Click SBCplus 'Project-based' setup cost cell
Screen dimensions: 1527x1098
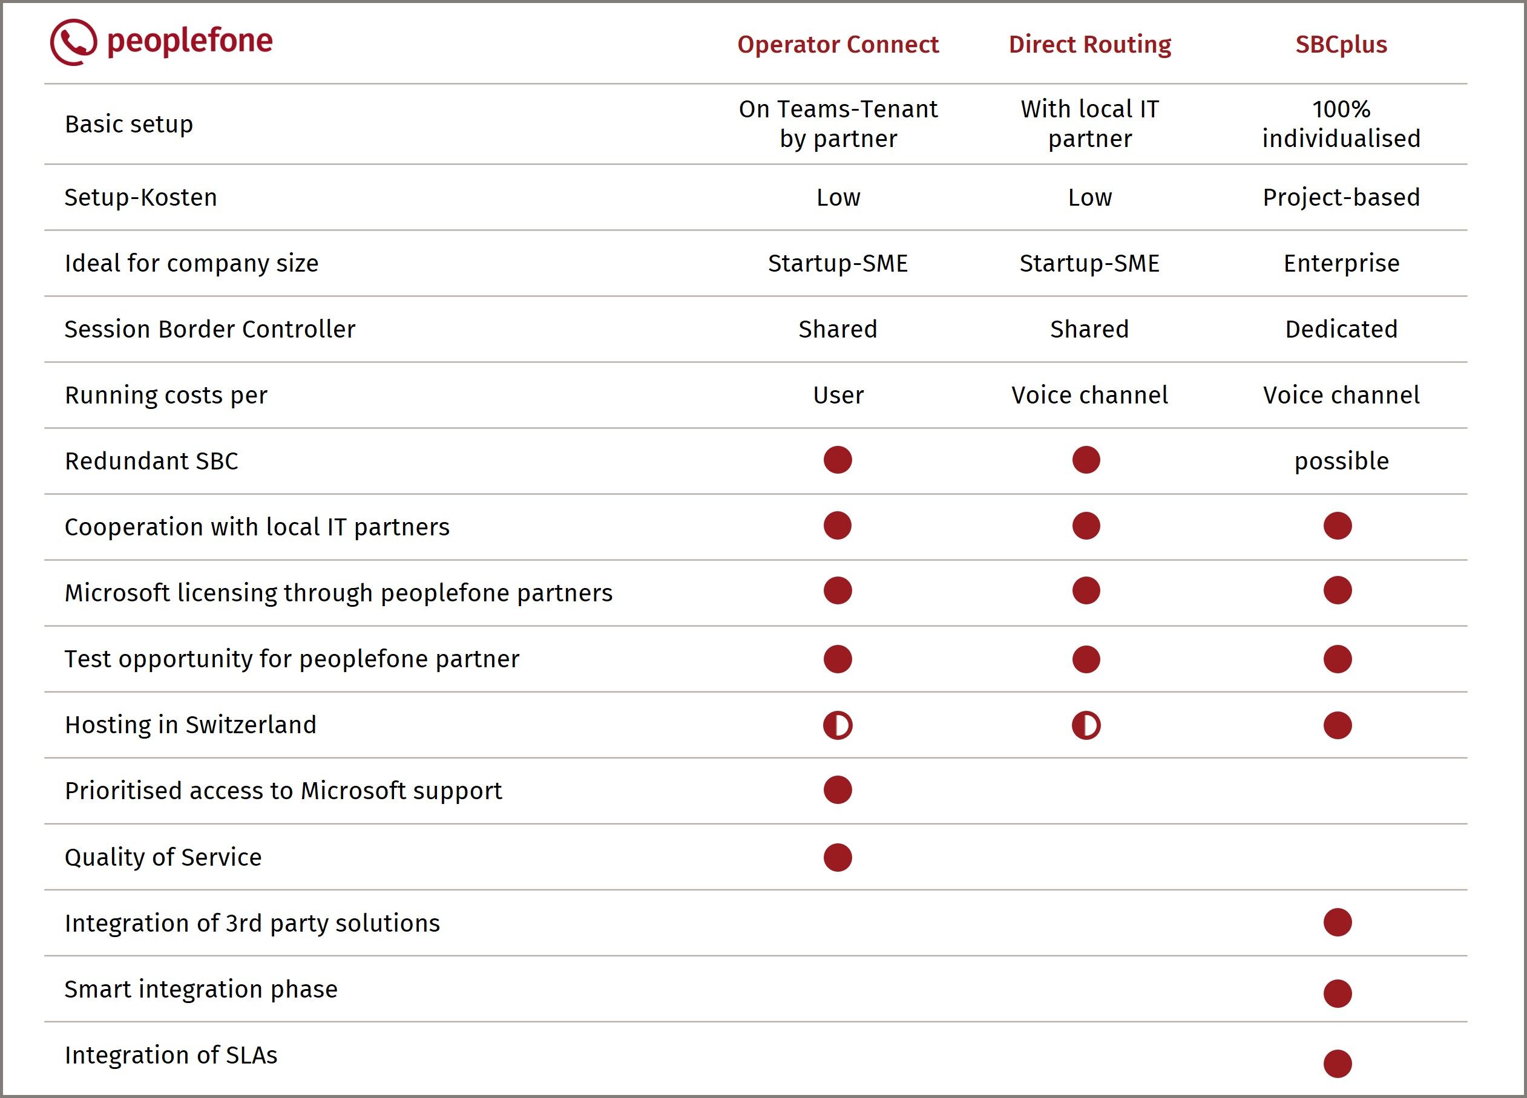(1341, 197)
